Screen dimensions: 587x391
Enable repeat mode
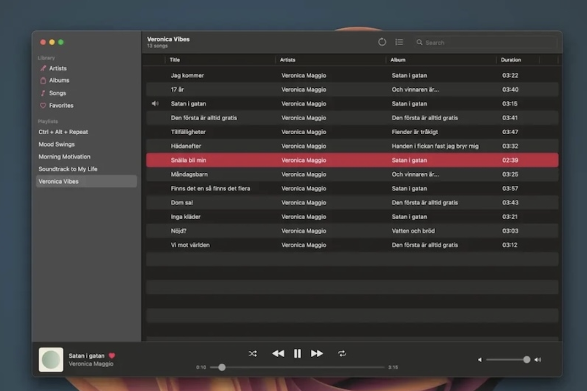pos(342,353)
